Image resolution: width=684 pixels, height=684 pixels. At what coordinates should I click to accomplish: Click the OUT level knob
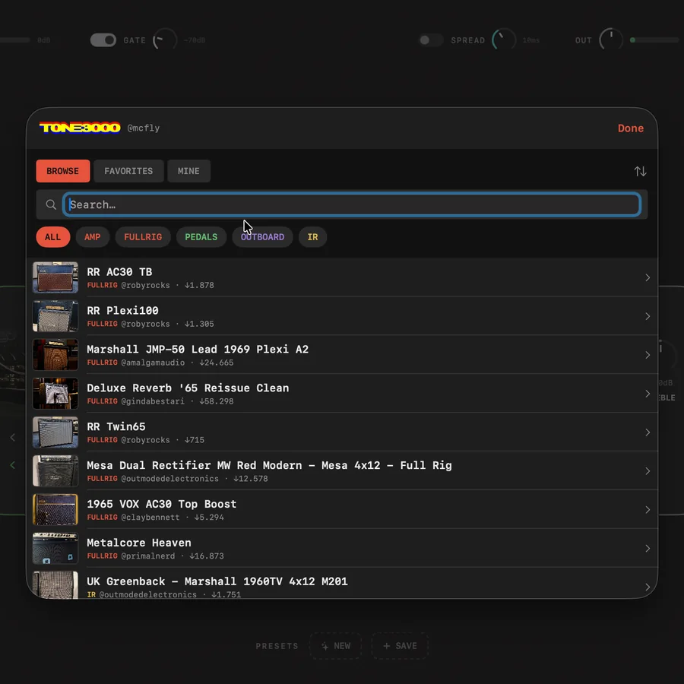[x=611, y=40]
